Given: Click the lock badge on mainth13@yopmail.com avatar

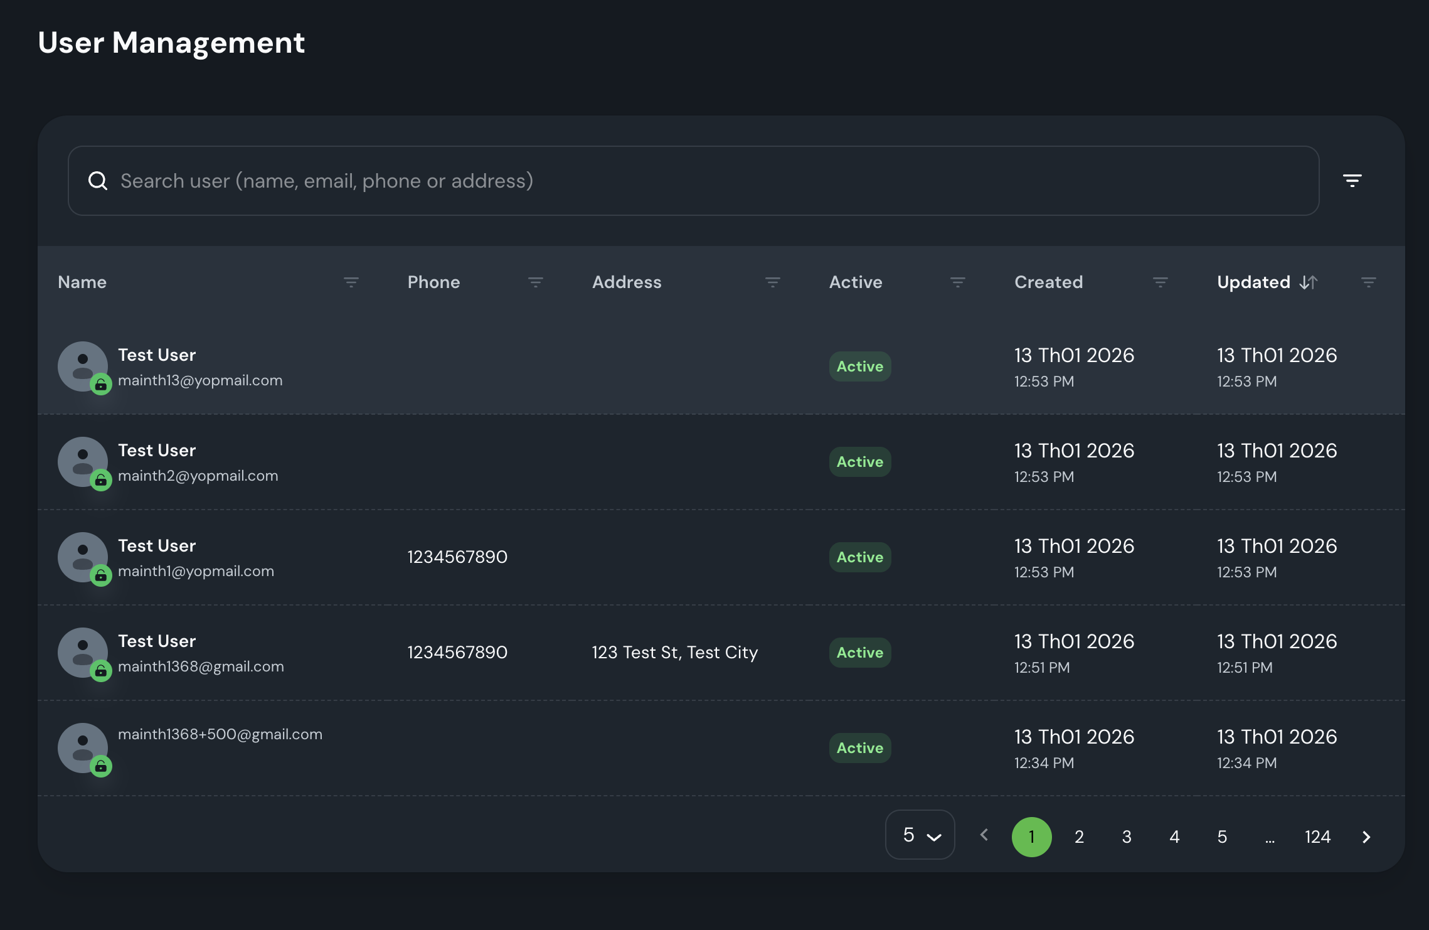Looking at the screenshot, I should tap(101, 384).
